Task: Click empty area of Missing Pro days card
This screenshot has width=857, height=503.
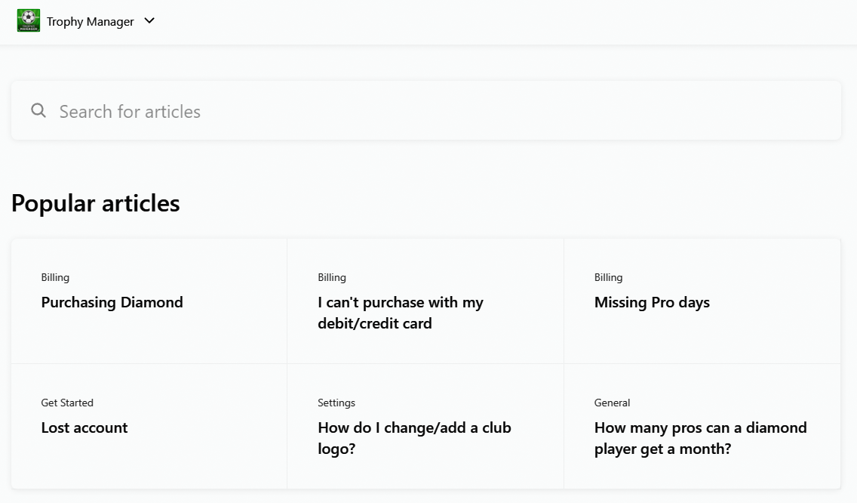Action: [x=702, y=339]
